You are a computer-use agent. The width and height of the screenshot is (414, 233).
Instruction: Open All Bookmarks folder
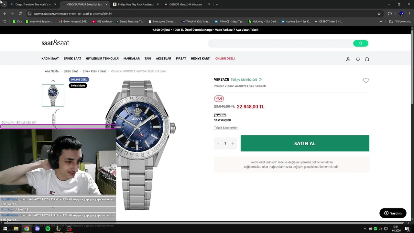(x=400, y=22)
